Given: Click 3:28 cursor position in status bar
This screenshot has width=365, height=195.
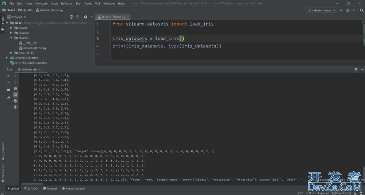Looking at the screenshot, I should pos(300,193).
